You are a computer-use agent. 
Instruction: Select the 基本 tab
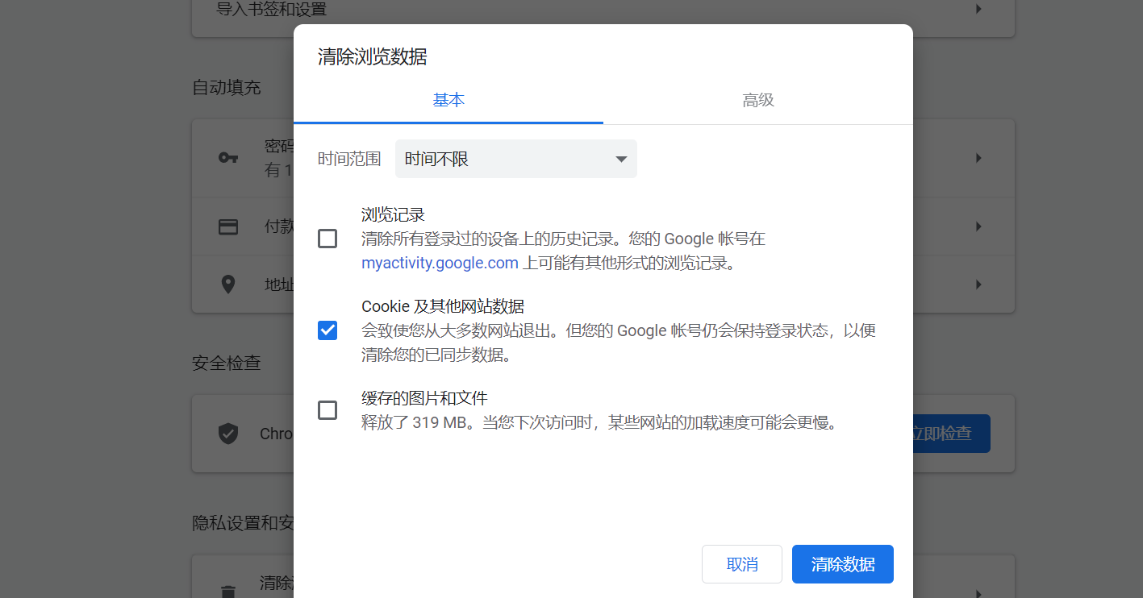tap(449, 100)
